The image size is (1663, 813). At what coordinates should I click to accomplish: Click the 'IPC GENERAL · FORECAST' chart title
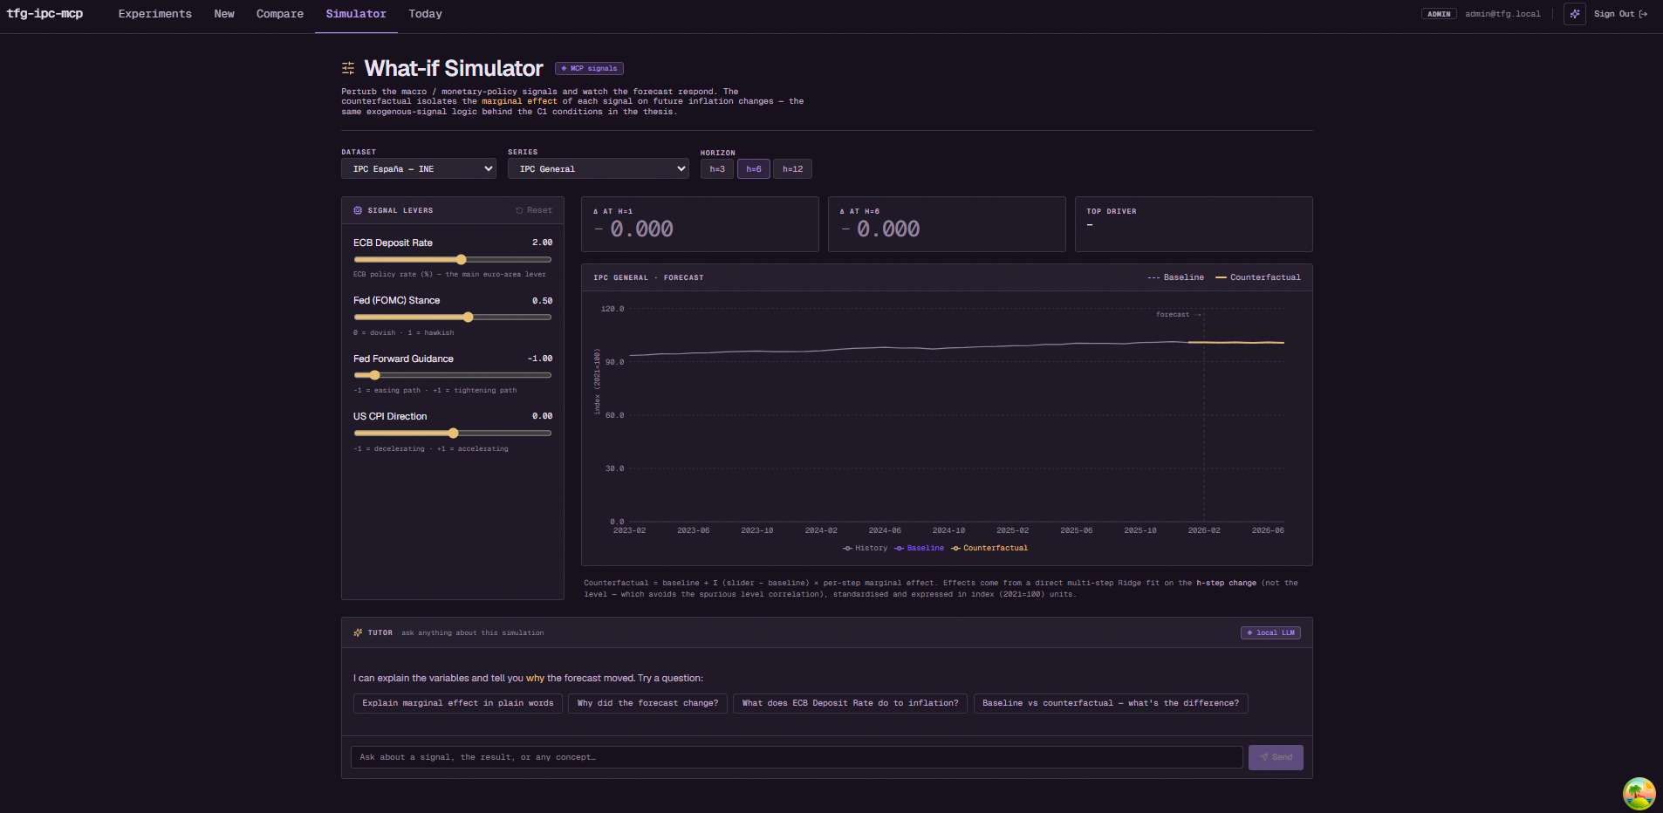point(648,277)
